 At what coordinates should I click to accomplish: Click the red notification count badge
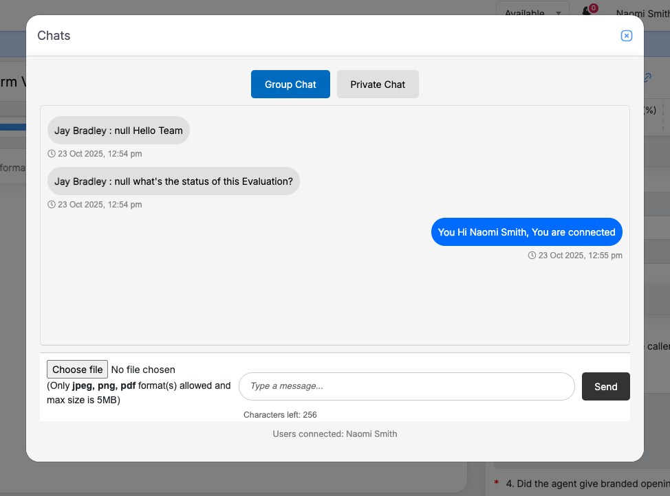pyautogui.click(x=594, y=8)
